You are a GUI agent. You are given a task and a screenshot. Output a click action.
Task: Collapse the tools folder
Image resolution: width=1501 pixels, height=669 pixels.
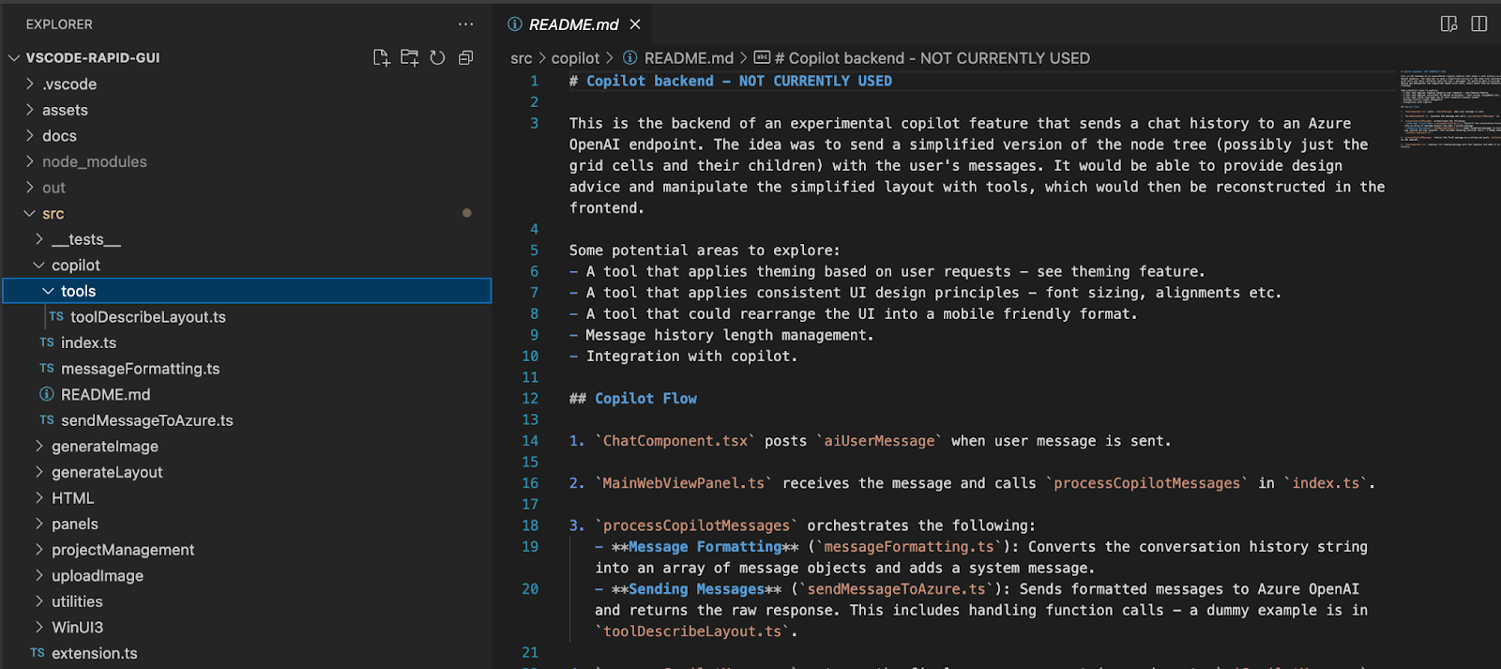pyautogui.click(x=49, y=291)
